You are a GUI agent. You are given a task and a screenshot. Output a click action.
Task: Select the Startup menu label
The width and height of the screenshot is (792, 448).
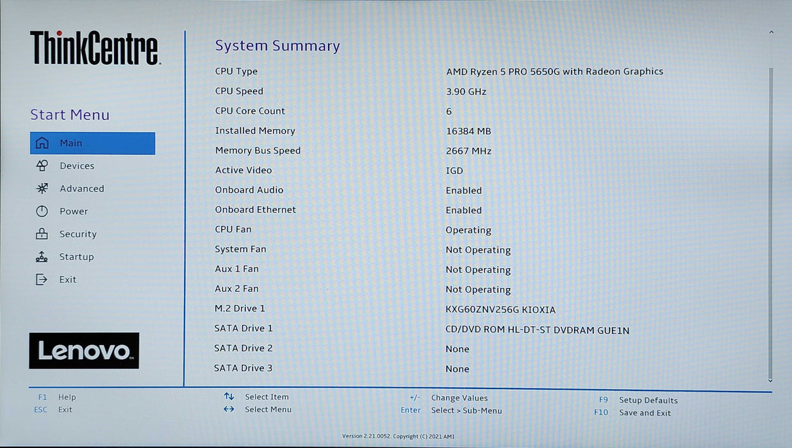click(x=76, y=257)
